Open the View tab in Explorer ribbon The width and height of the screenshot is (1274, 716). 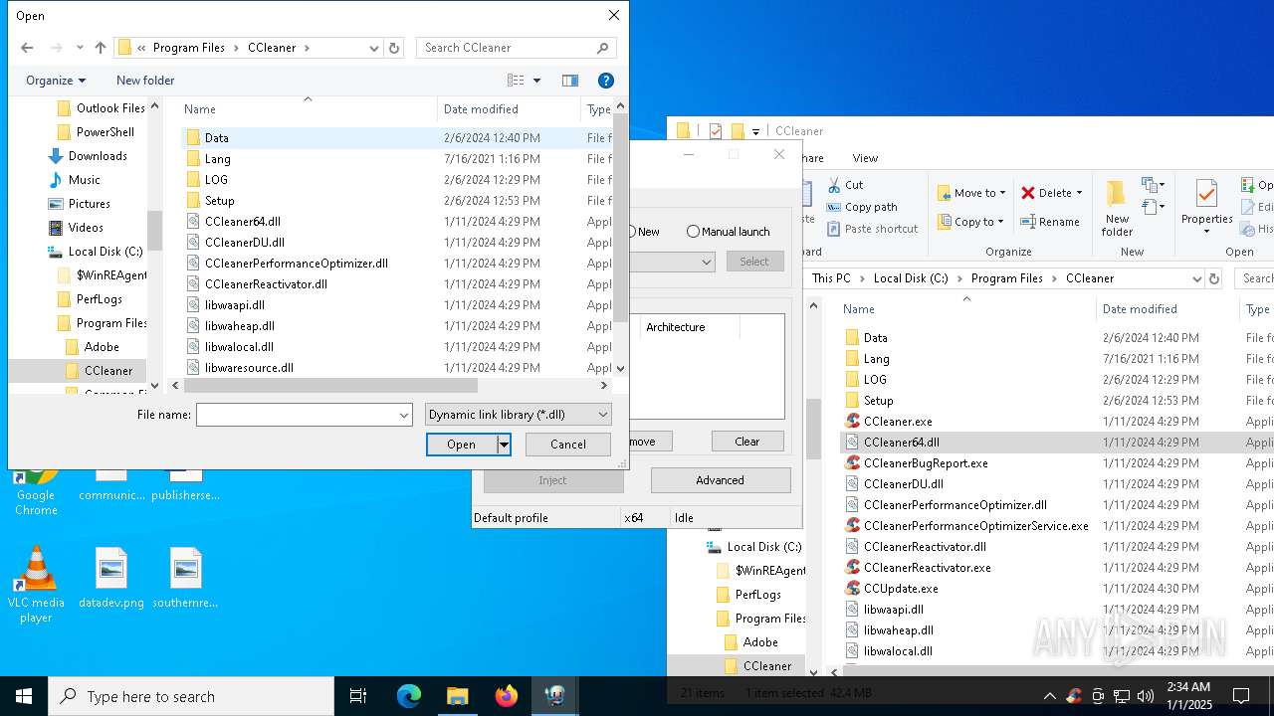[865, 158]
